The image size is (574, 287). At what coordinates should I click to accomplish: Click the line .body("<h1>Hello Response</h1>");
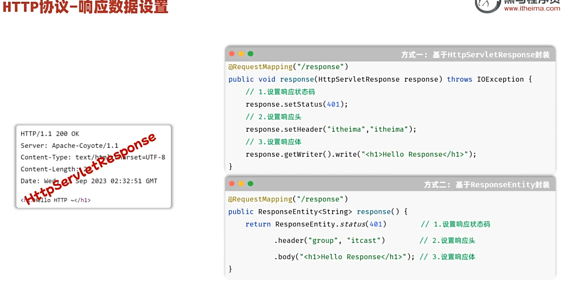pos(344,257)
